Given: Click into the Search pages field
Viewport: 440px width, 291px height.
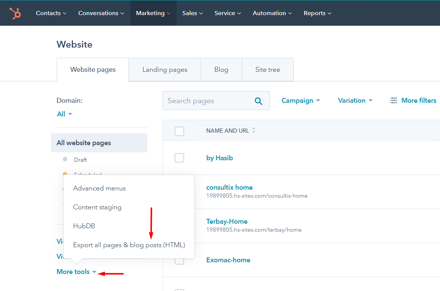Looking at the screenshot, I should point(208,101).
